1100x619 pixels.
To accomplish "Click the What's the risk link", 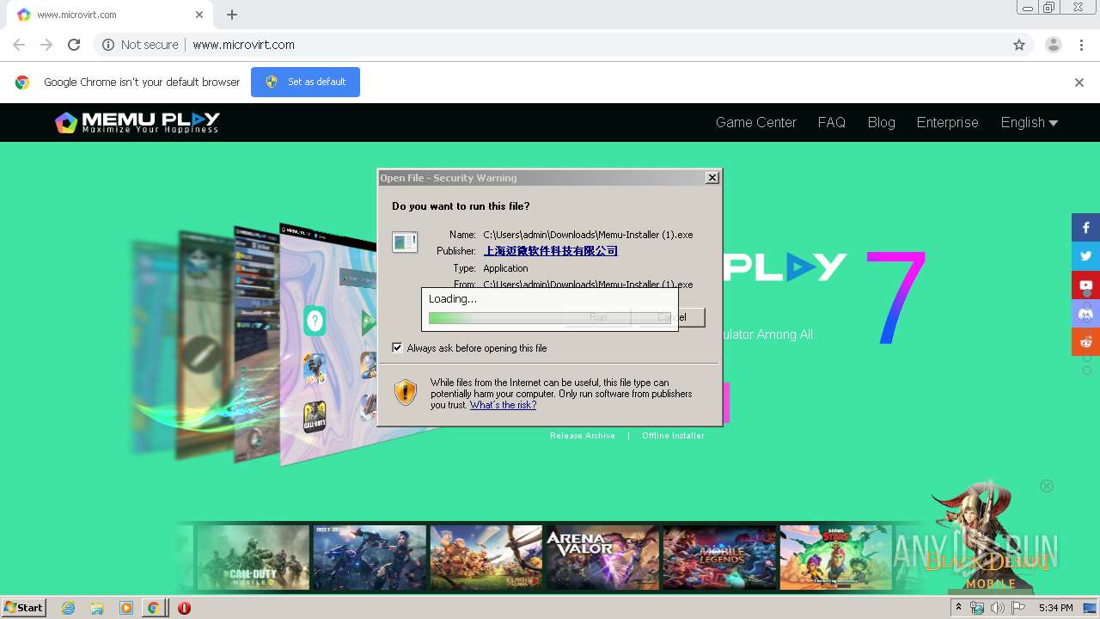I will (x=503, y=405).
